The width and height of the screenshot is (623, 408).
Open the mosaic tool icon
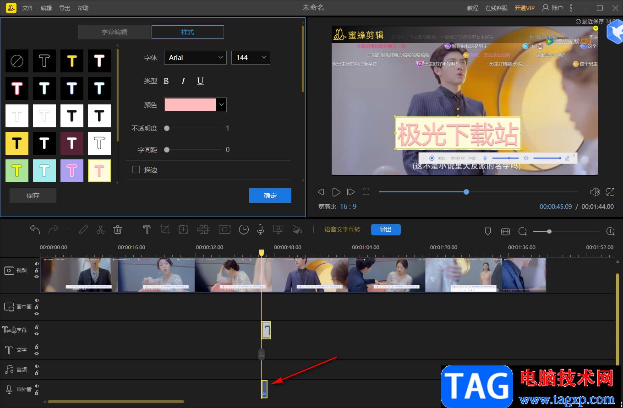coord(203,229)
